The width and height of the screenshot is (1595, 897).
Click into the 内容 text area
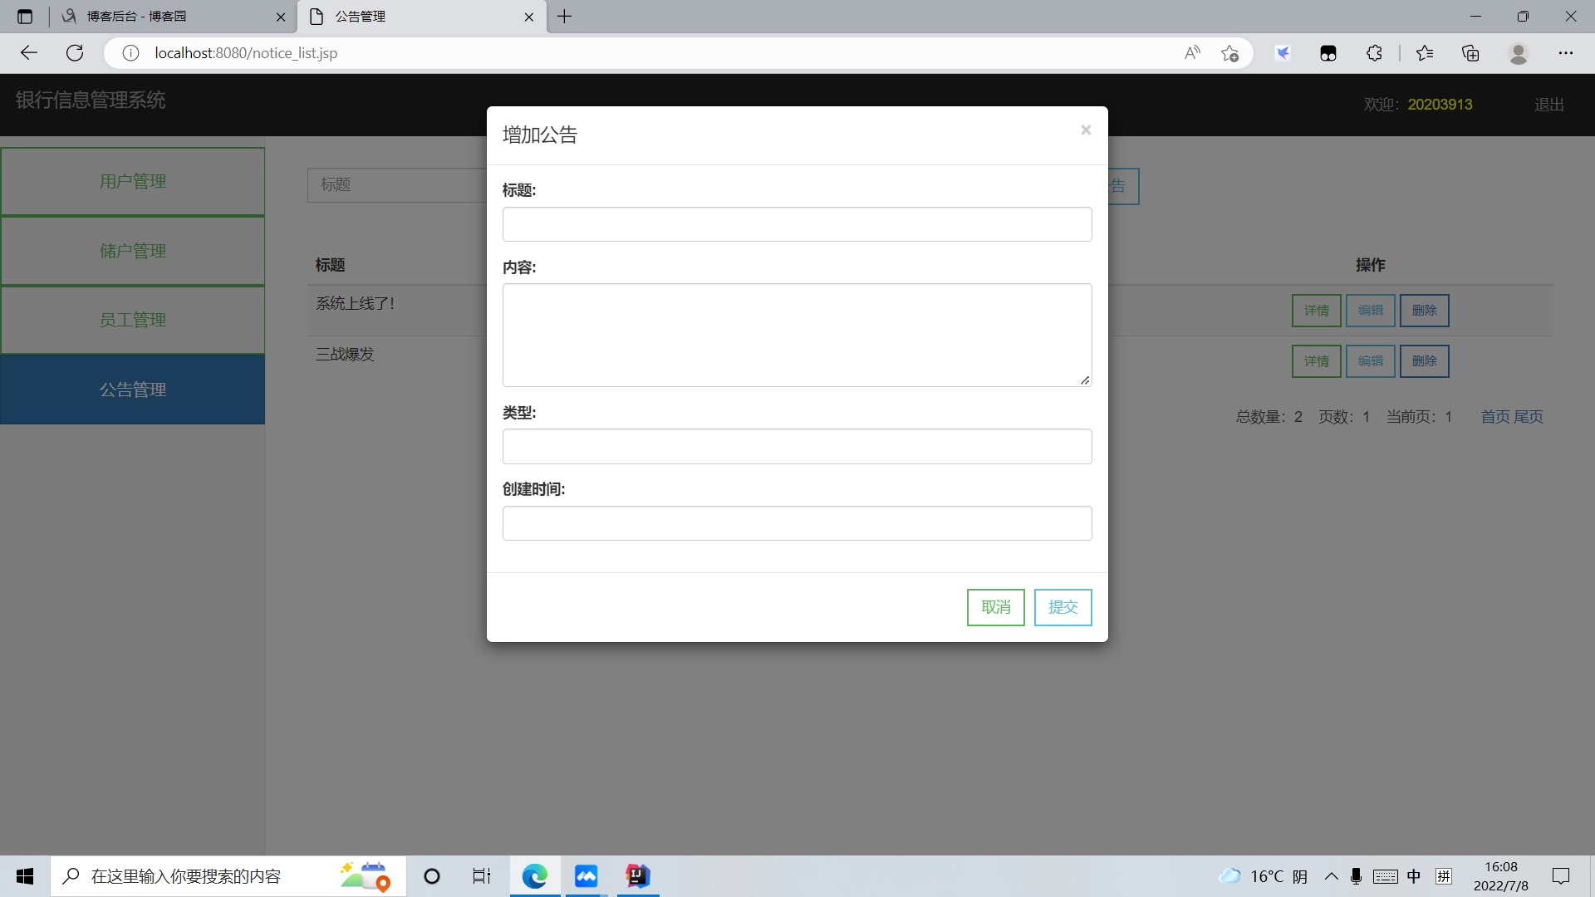pos(797,335)
